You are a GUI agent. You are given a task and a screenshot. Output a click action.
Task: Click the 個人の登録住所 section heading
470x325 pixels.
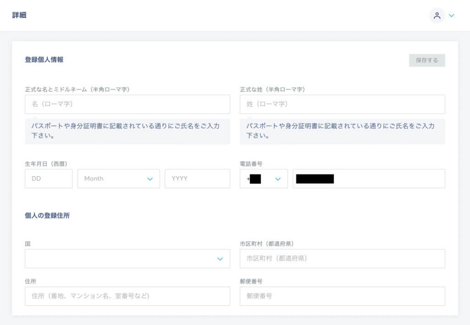tap(47, 216)
